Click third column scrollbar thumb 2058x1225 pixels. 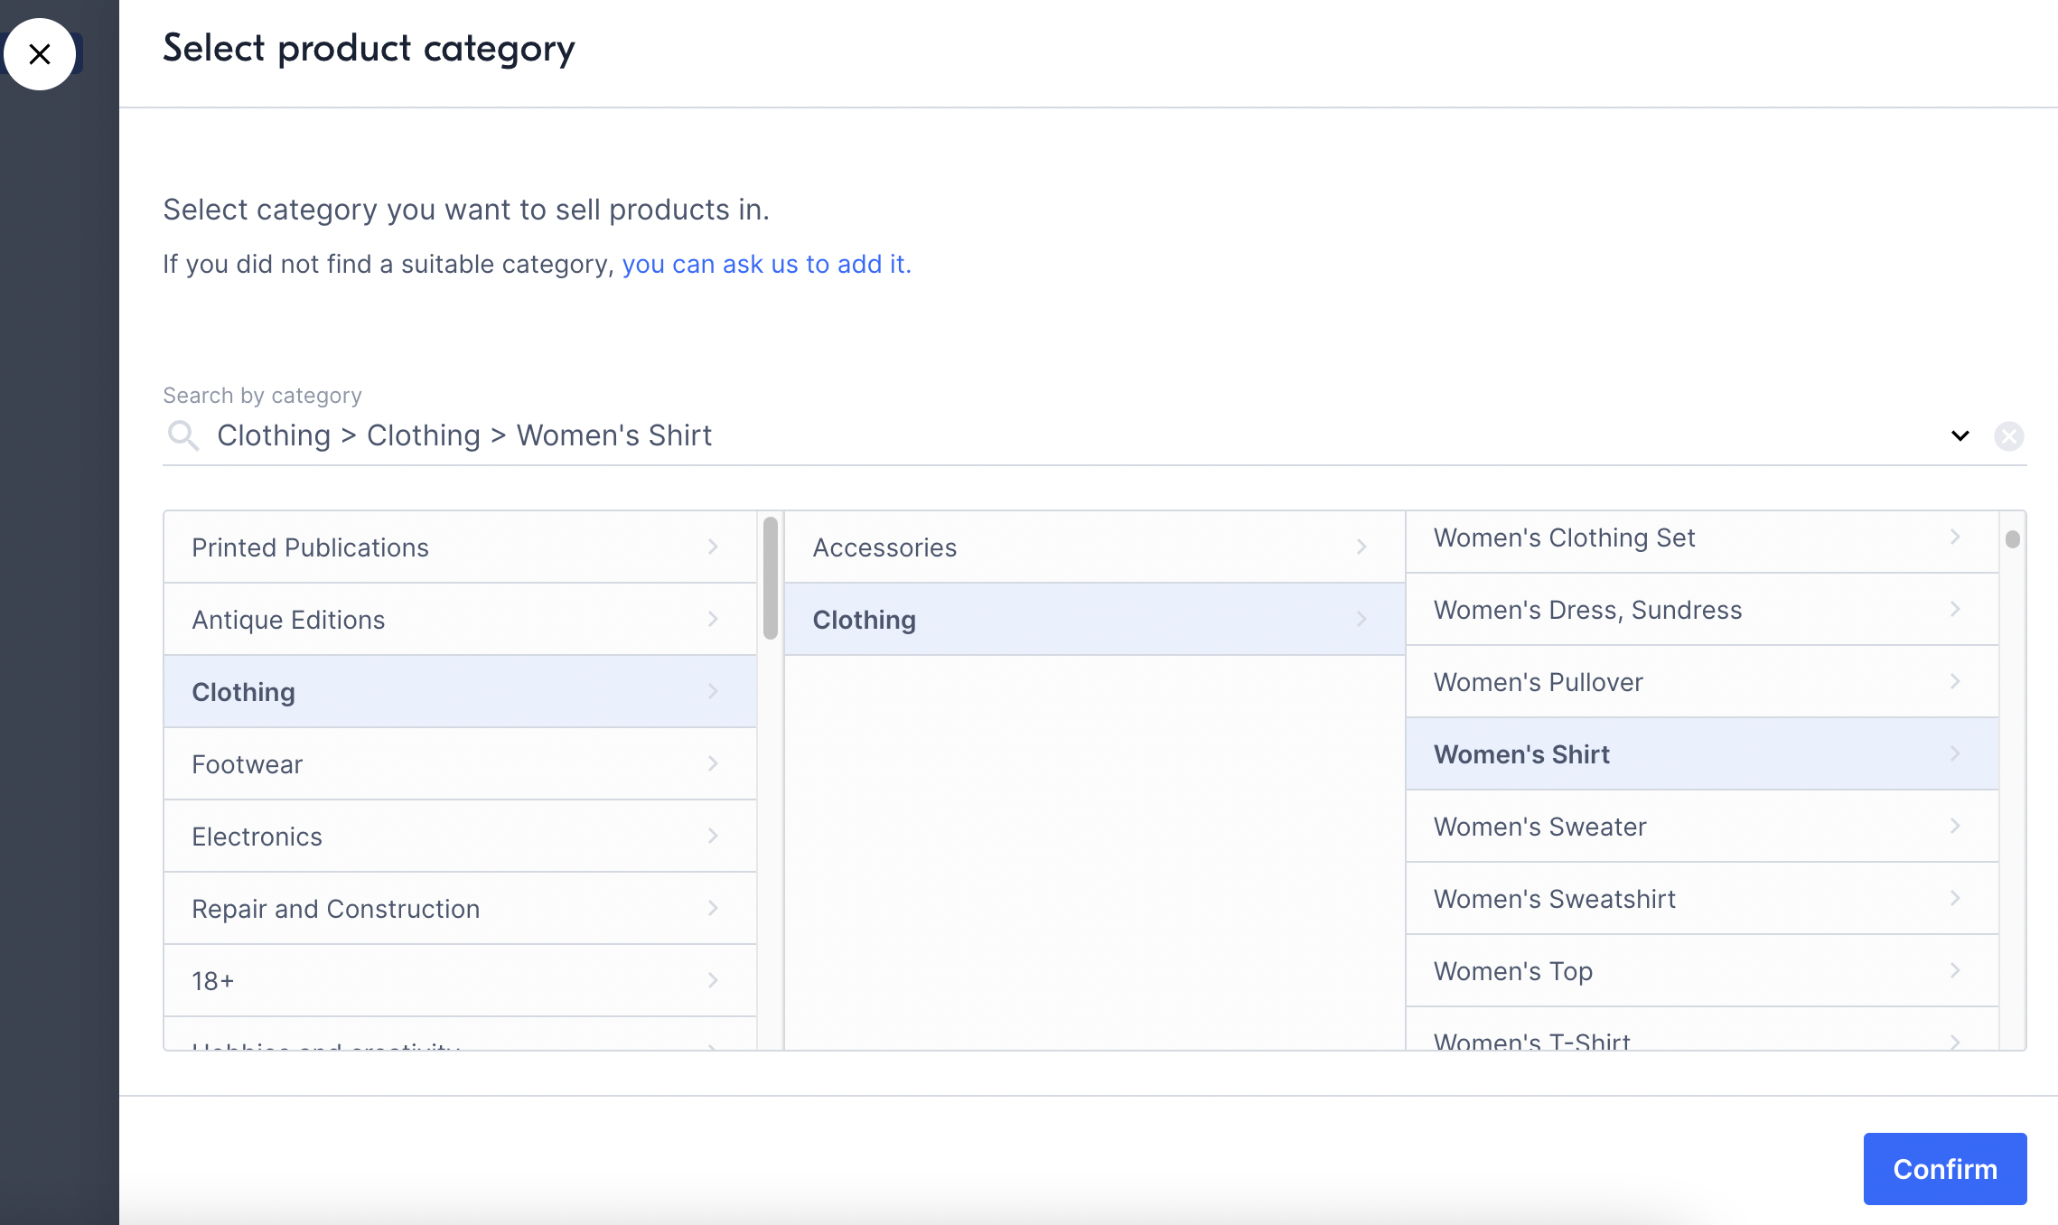[2013, 539]
